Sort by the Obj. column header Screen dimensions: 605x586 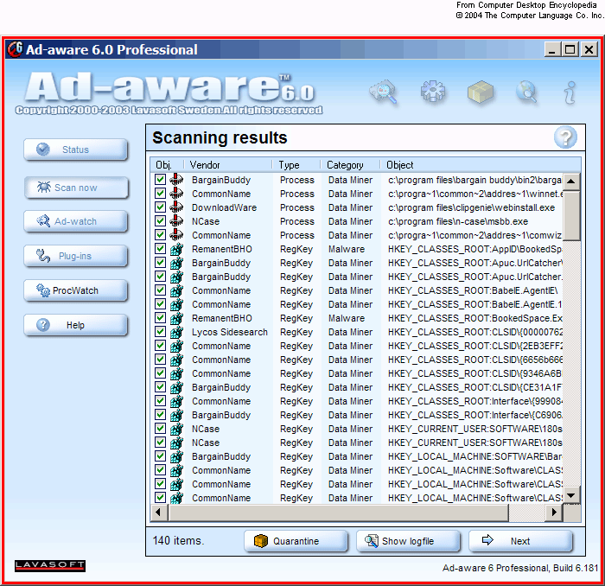[167, 165]
